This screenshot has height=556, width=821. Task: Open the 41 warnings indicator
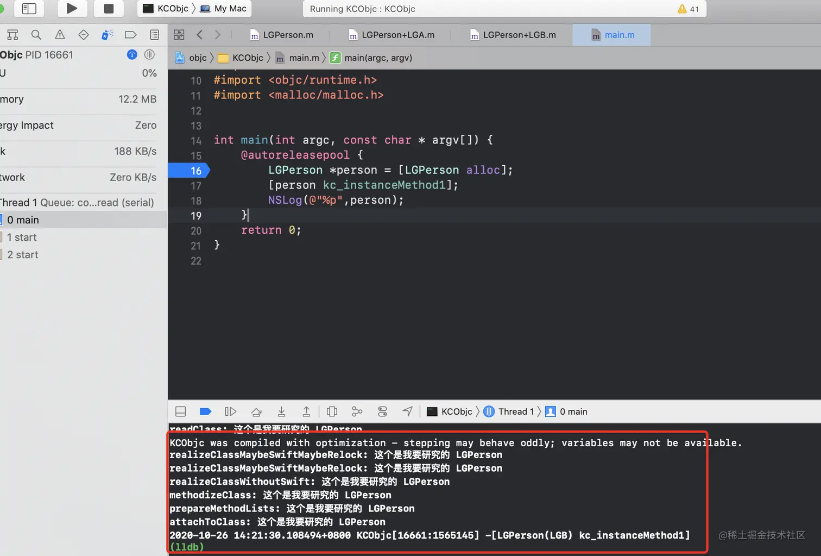click(x=689, y=9)
